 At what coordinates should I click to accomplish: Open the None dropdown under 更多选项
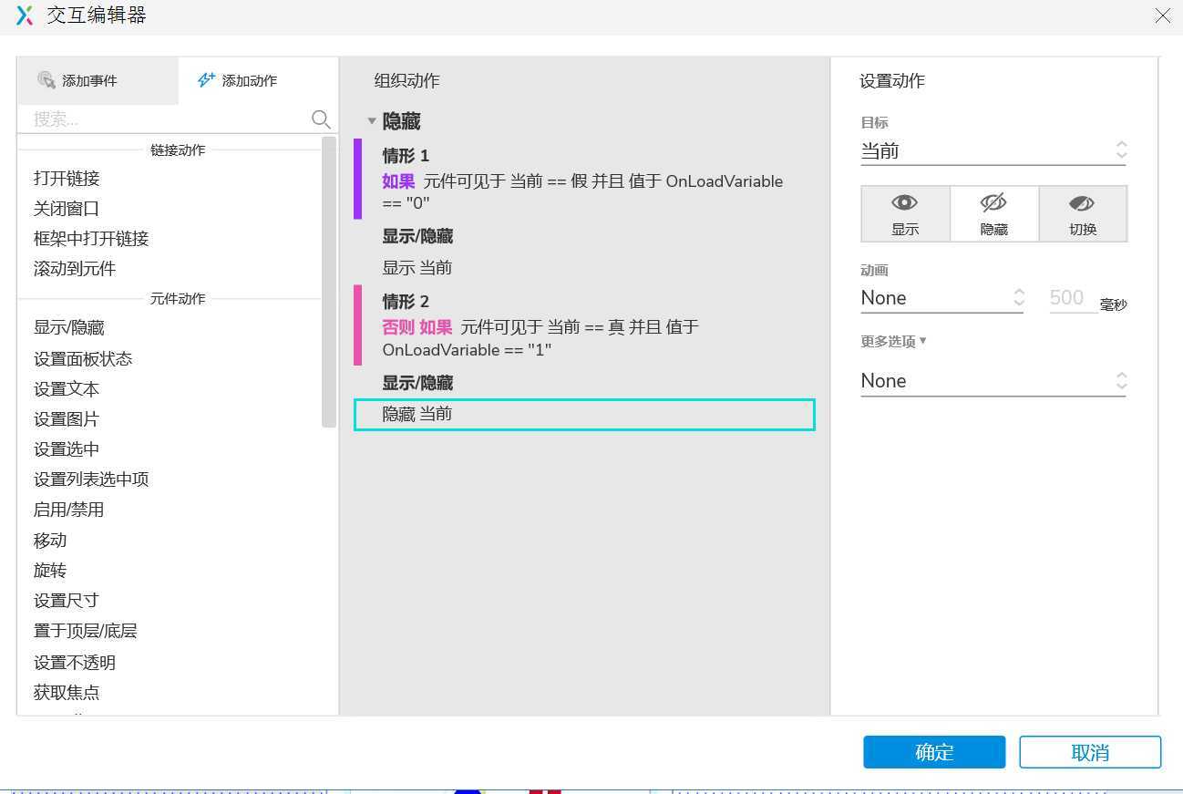(993, 381)
